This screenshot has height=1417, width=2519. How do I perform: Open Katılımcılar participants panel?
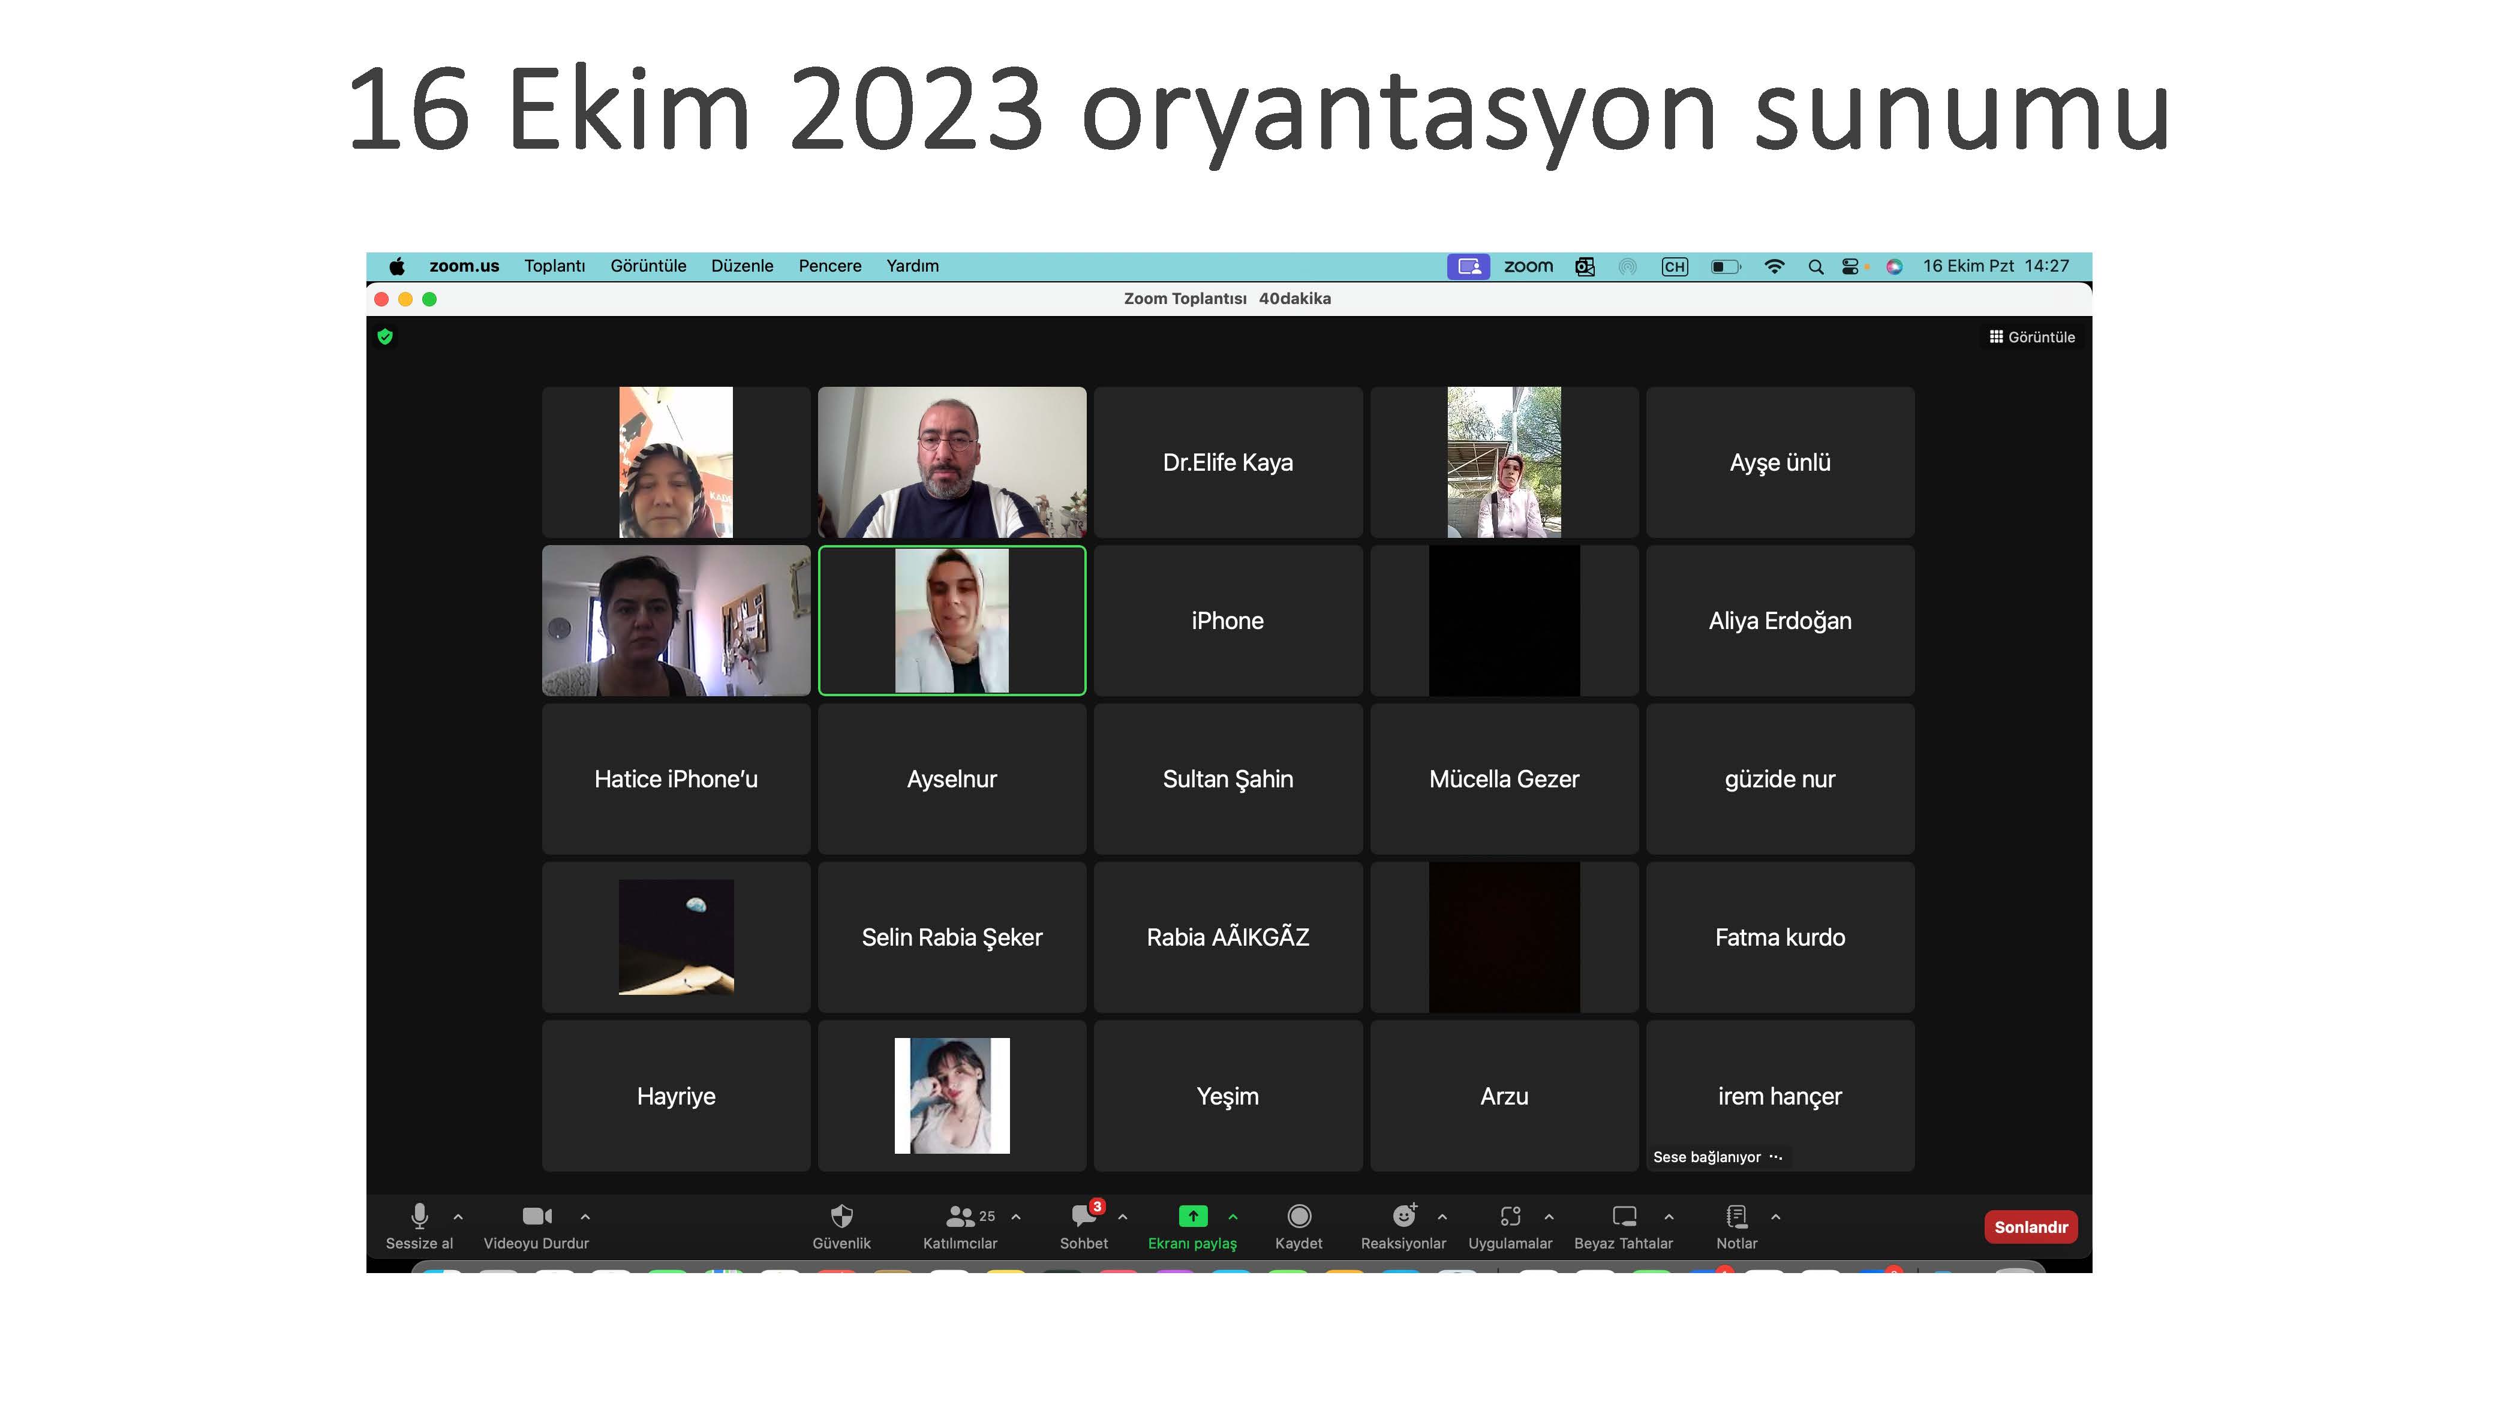pyautogui.click(x=960, y=1226)
